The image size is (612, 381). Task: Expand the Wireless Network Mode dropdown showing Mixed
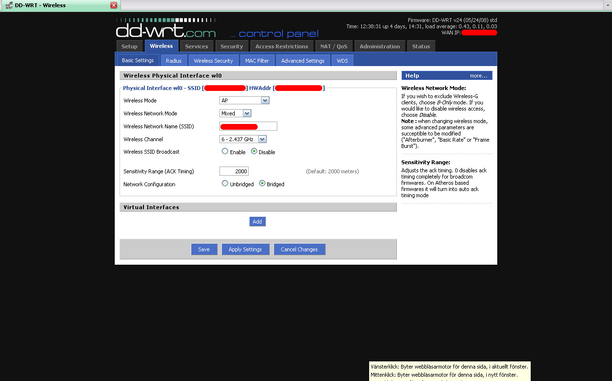(x=235, y=113)
